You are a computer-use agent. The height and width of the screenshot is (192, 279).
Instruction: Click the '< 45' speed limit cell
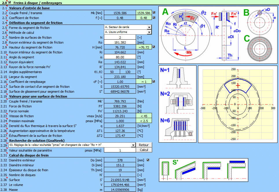pos(144,116)
